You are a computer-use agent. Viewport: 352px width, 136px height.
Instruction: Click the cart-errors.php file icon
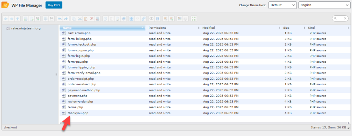point(64,33)
